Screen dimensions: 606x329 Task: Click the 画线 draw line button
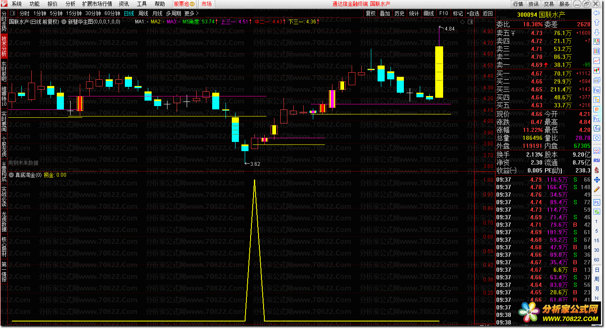[x=429, y=13]
